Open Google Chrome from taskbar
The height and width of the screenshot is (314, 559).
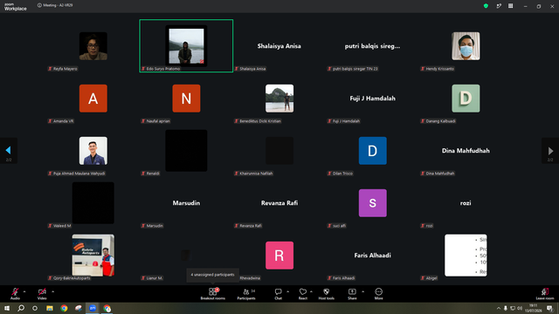click(x=64, y=308)
